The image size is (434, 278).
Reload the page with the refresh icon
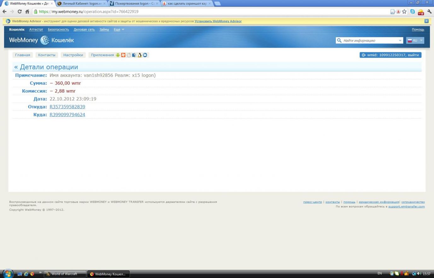pos(20,12)
